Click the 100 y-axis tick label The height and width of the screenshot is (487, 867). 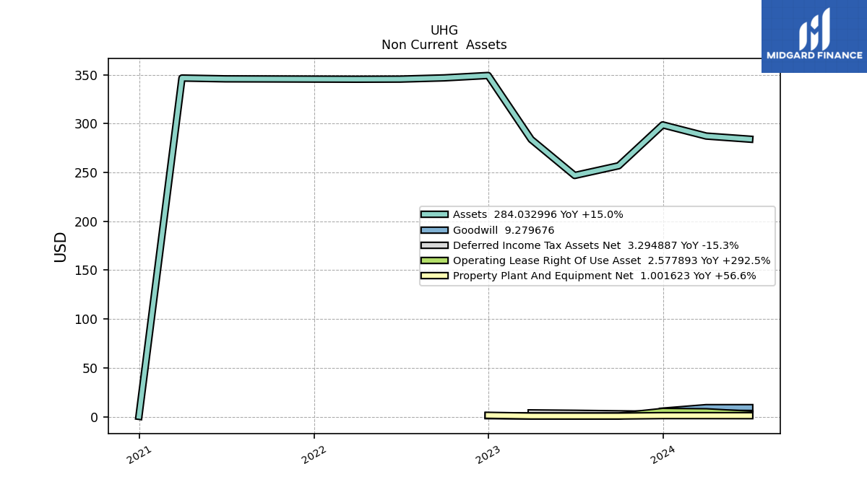pos(87,319)
